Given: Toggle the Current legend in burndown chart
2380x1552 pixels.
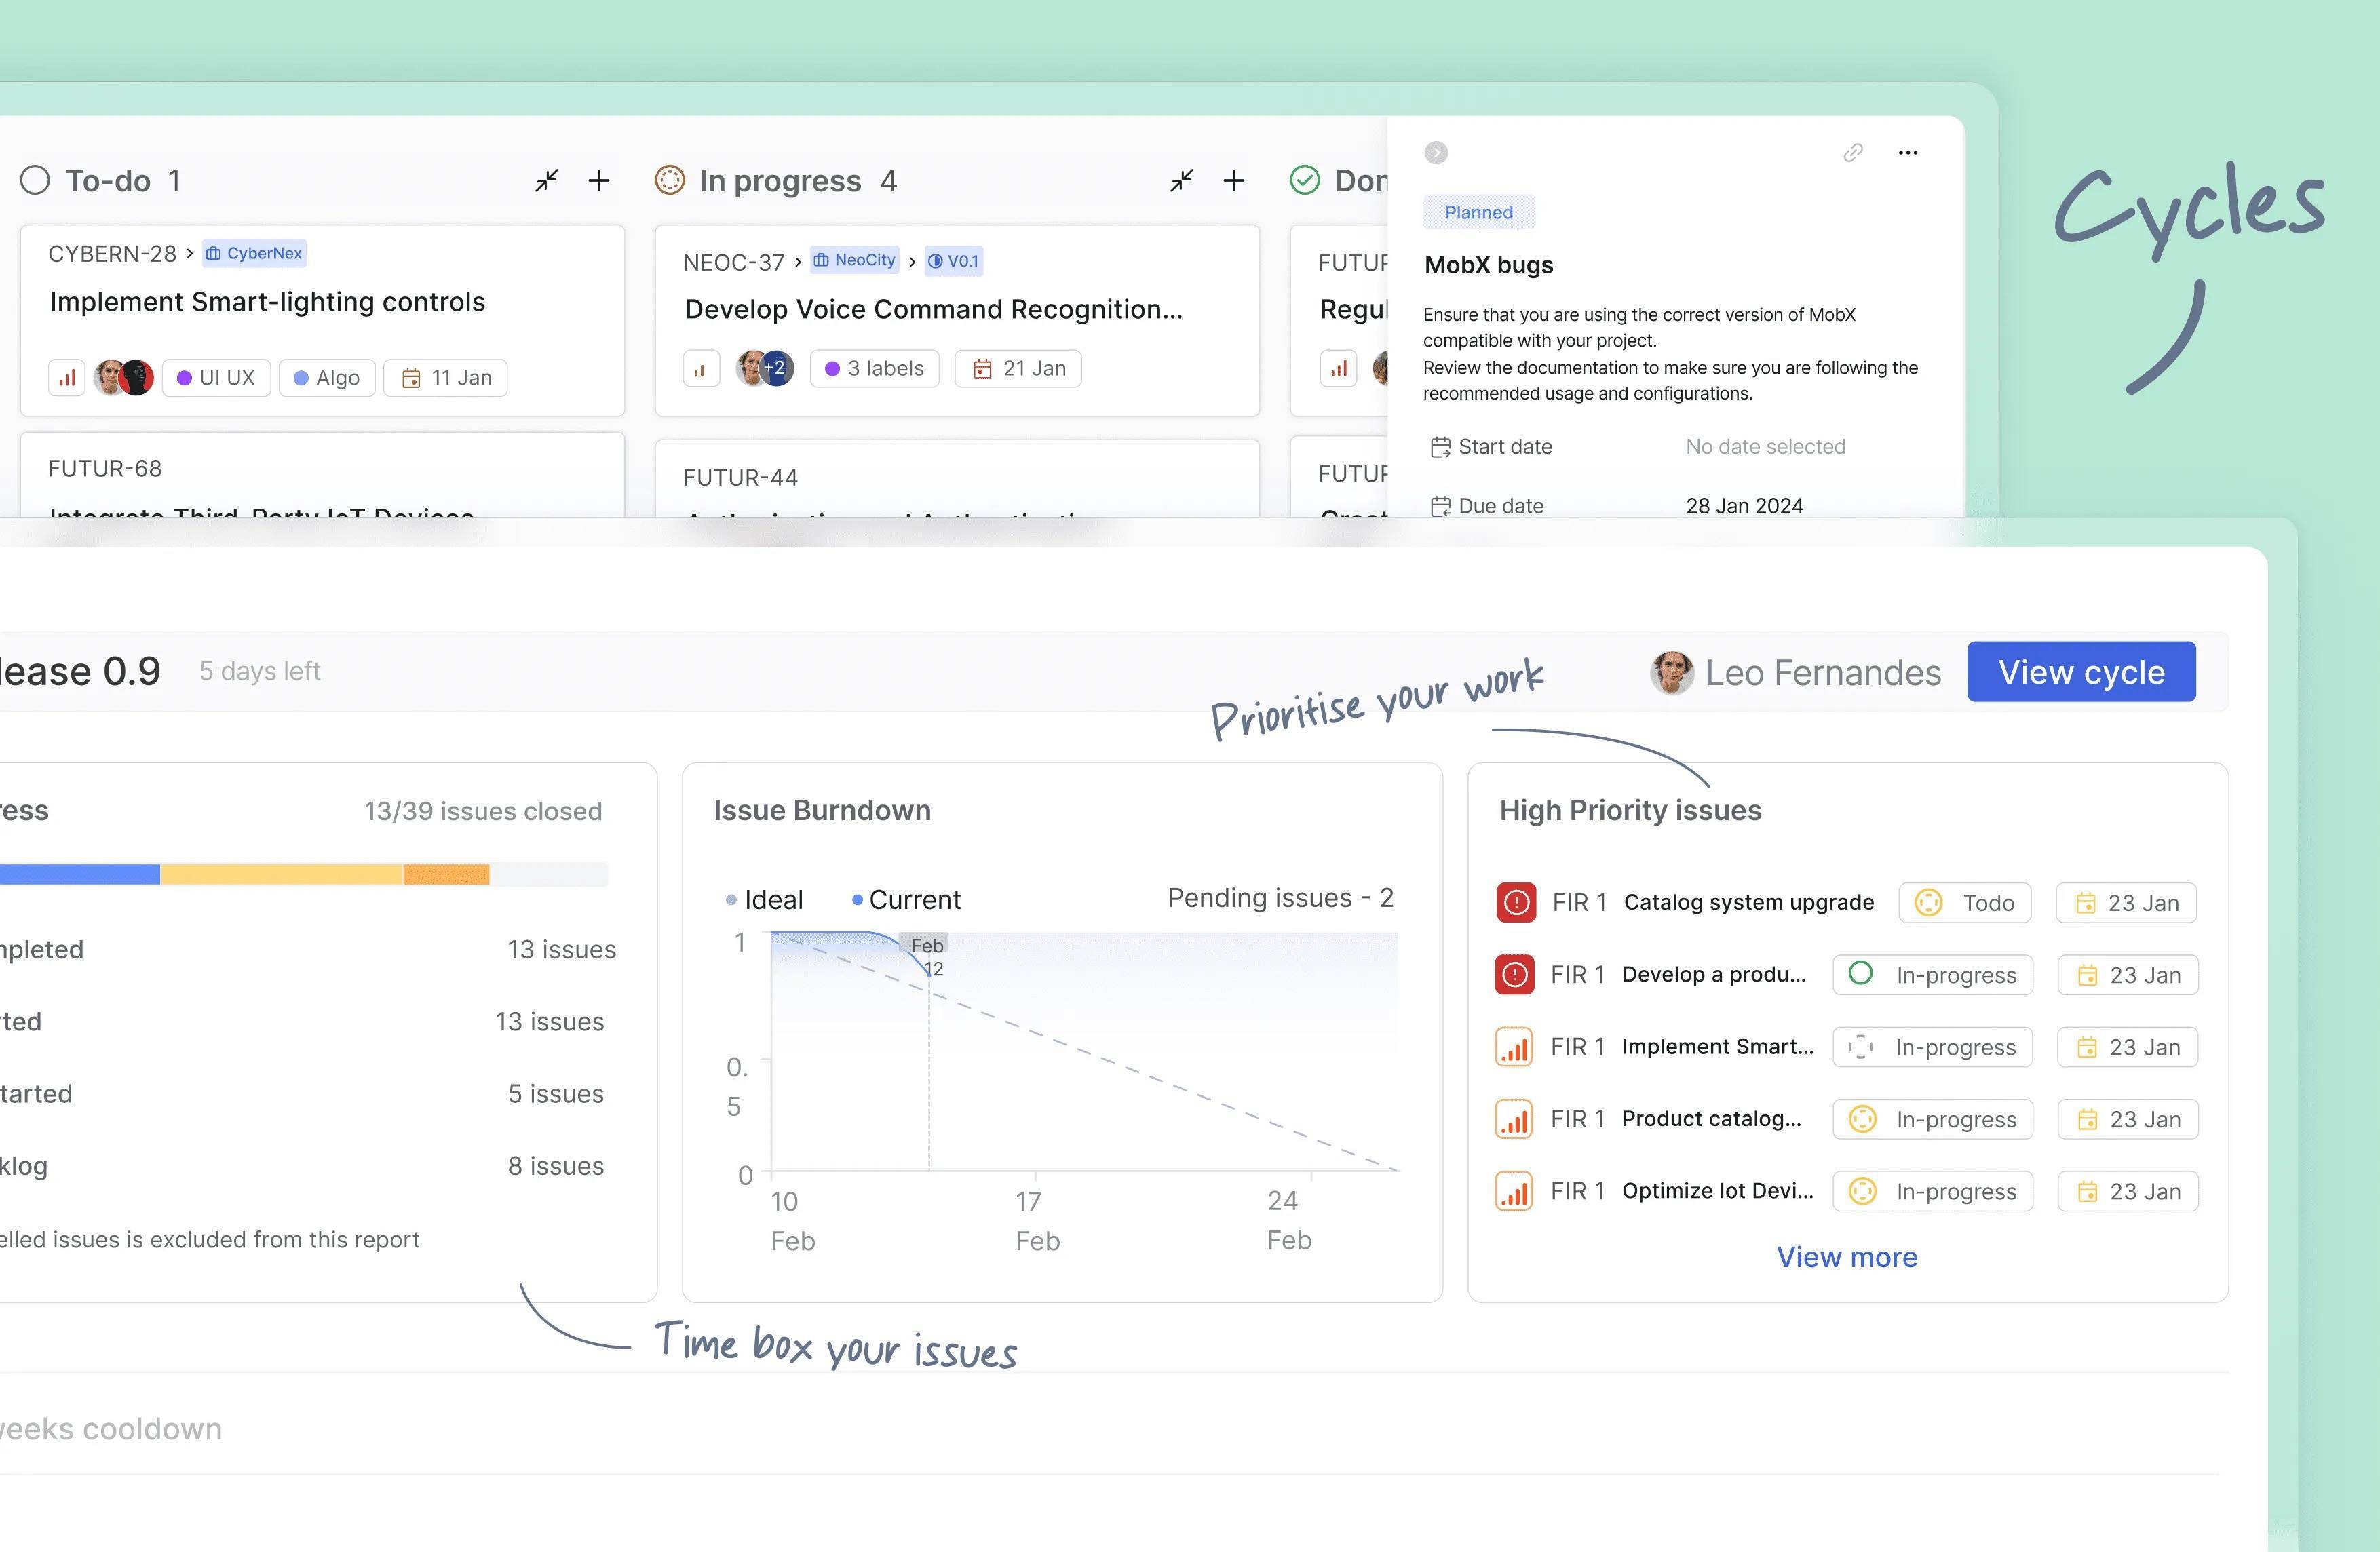Looking at the screenshot, I should 906,900.
